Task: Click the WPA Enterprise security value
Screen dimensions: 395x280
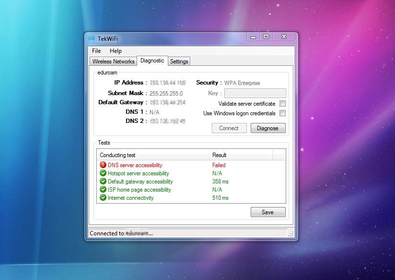Action: (242, 83)
